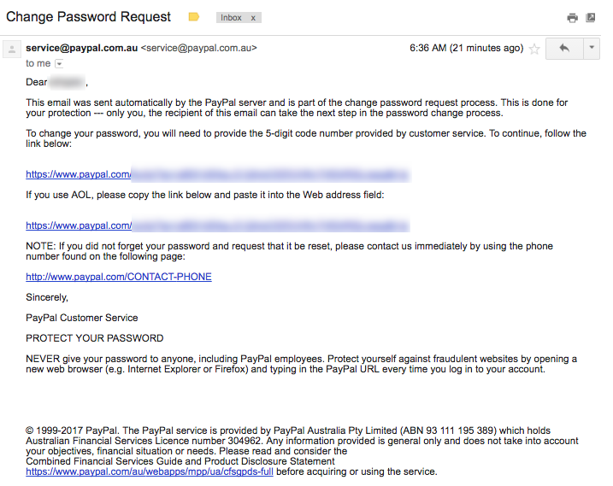
Task: Open the second paypal.com link for AOL users
Action: pos(218,225)
